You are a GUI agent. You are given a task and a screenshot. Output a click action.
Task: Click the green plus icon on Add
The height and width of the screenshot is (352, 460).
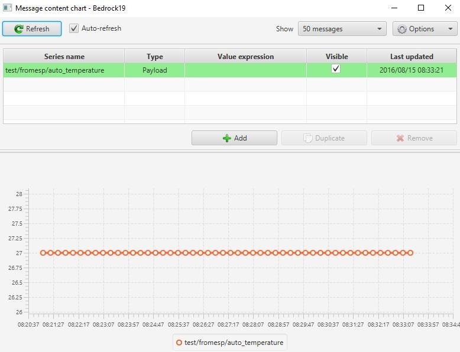227,138
